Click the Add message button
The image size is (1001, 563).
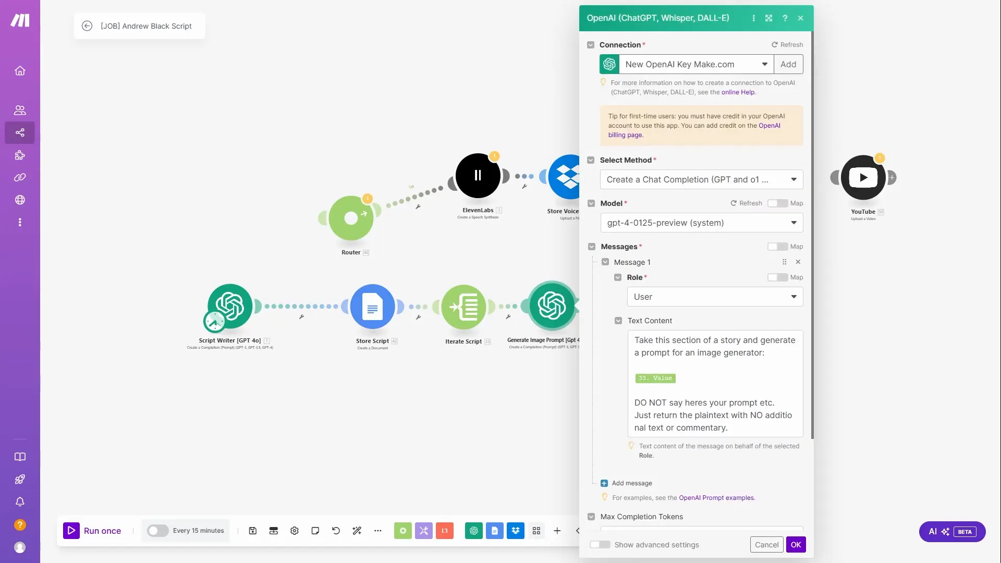[x=626, y=483]
